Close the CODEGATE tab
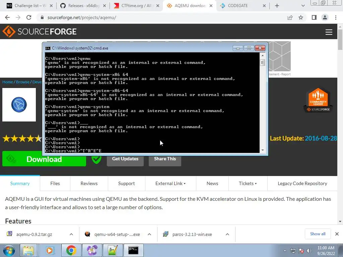The width and height of the screenshot is (343, 257). (x=264, y=6)
